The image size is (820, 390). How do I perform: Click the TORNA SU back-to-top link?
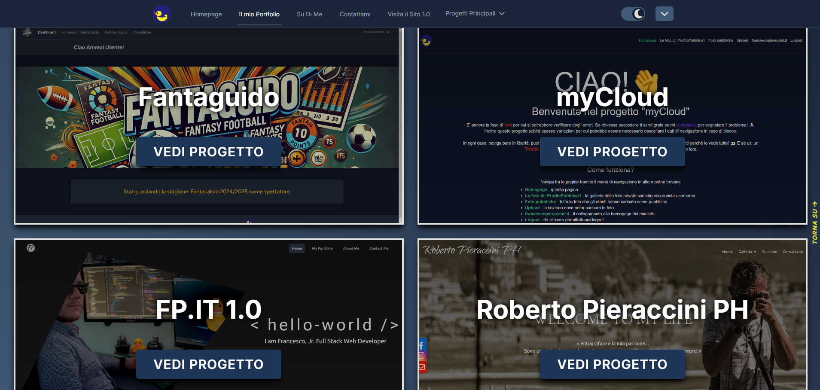click(x=815, y=222)
